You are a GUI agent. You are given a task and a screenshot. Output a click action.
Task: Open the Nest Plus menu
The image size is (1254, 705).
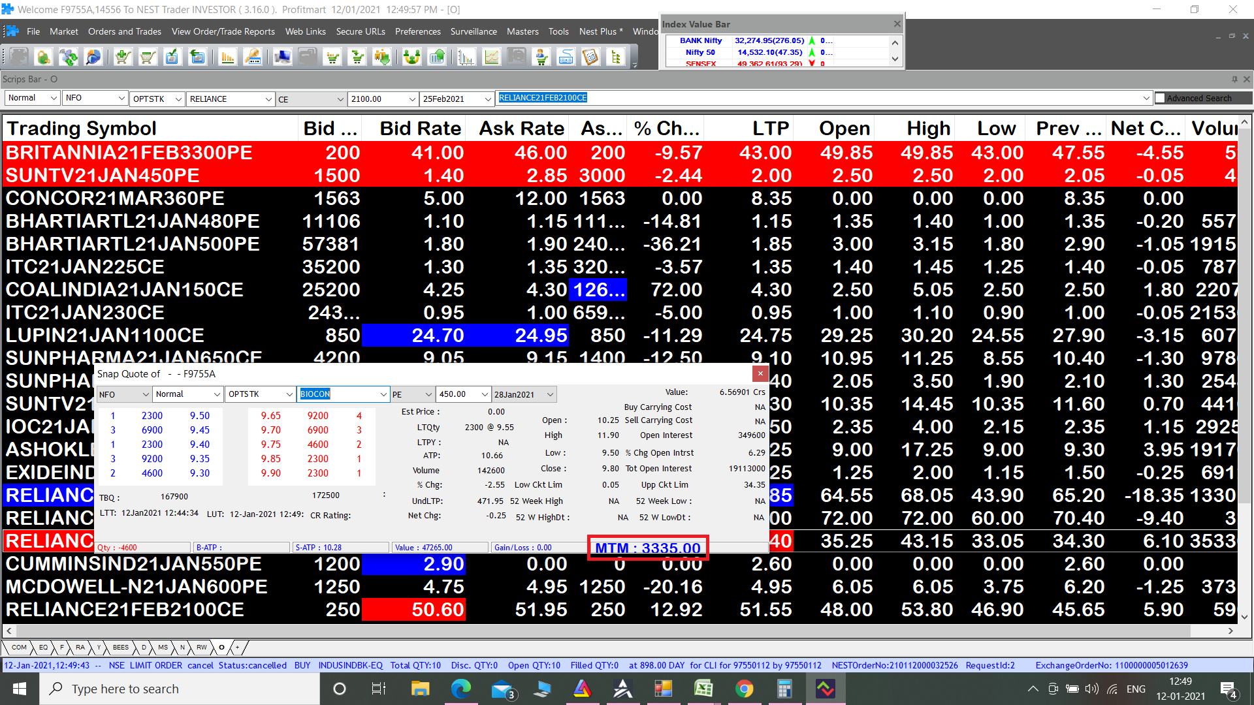601,31
